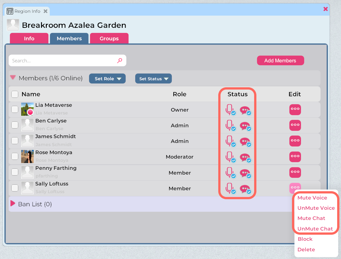
Task: Open the Edit options for Penny Farthing
Action: tap(295, 172)
